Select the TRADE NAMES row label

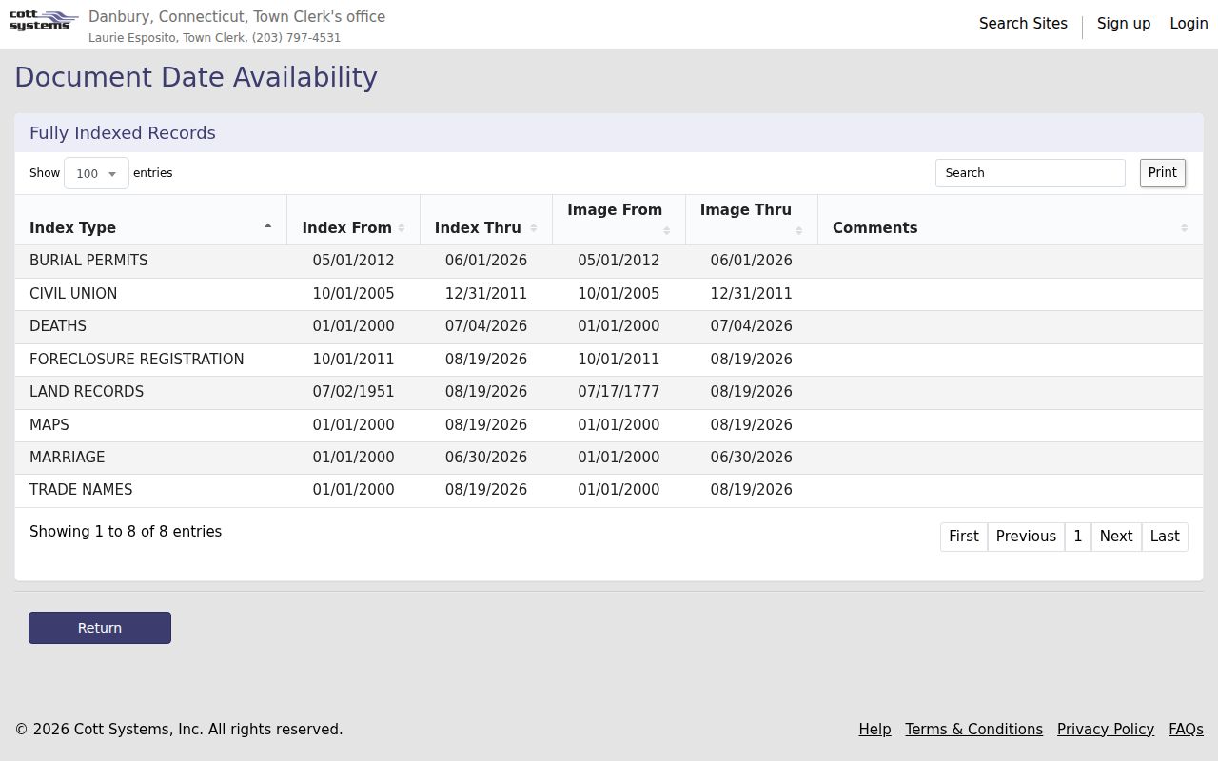click(81, 490)
